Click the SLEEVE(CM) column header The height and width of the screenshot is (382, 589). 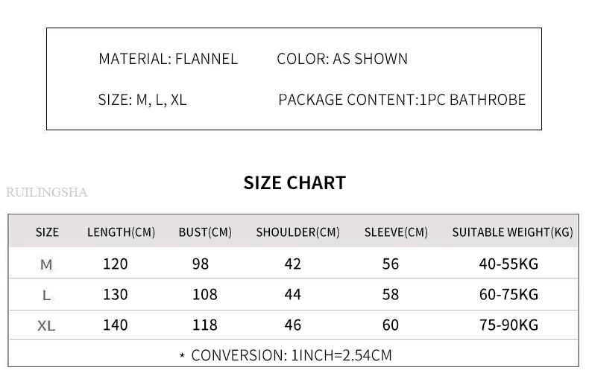pyautogui.click(x=396, y=232)
